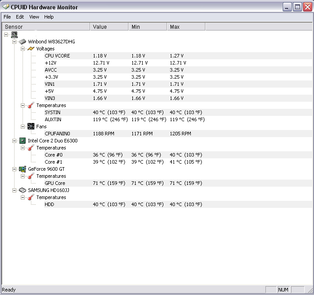Viewport: 314px width, 295px height.
Task: Select the VIN1 voltage row
Action: pyautogui.click(x=178, y=84)
